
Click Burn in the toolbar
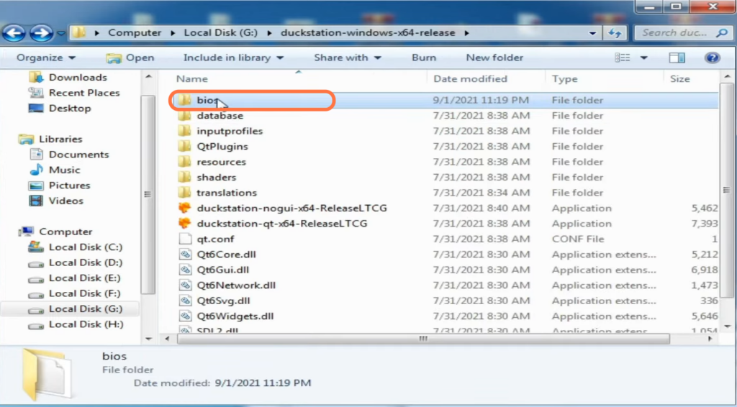pos(424,58)
